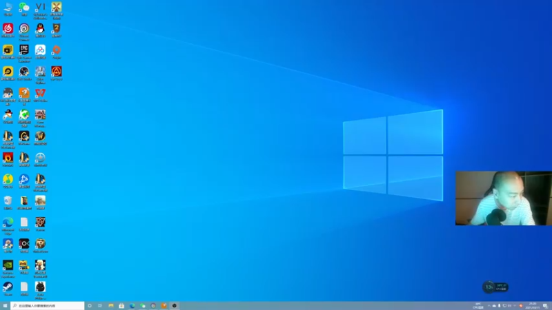Open WeChat from the taskbar
This screenshot has height=310, width=552.
(x=143, y=306)
